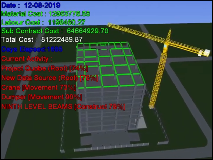Select the Sub Contract Cost line
This screenshot has height=160, width=213.
[55, 31]
